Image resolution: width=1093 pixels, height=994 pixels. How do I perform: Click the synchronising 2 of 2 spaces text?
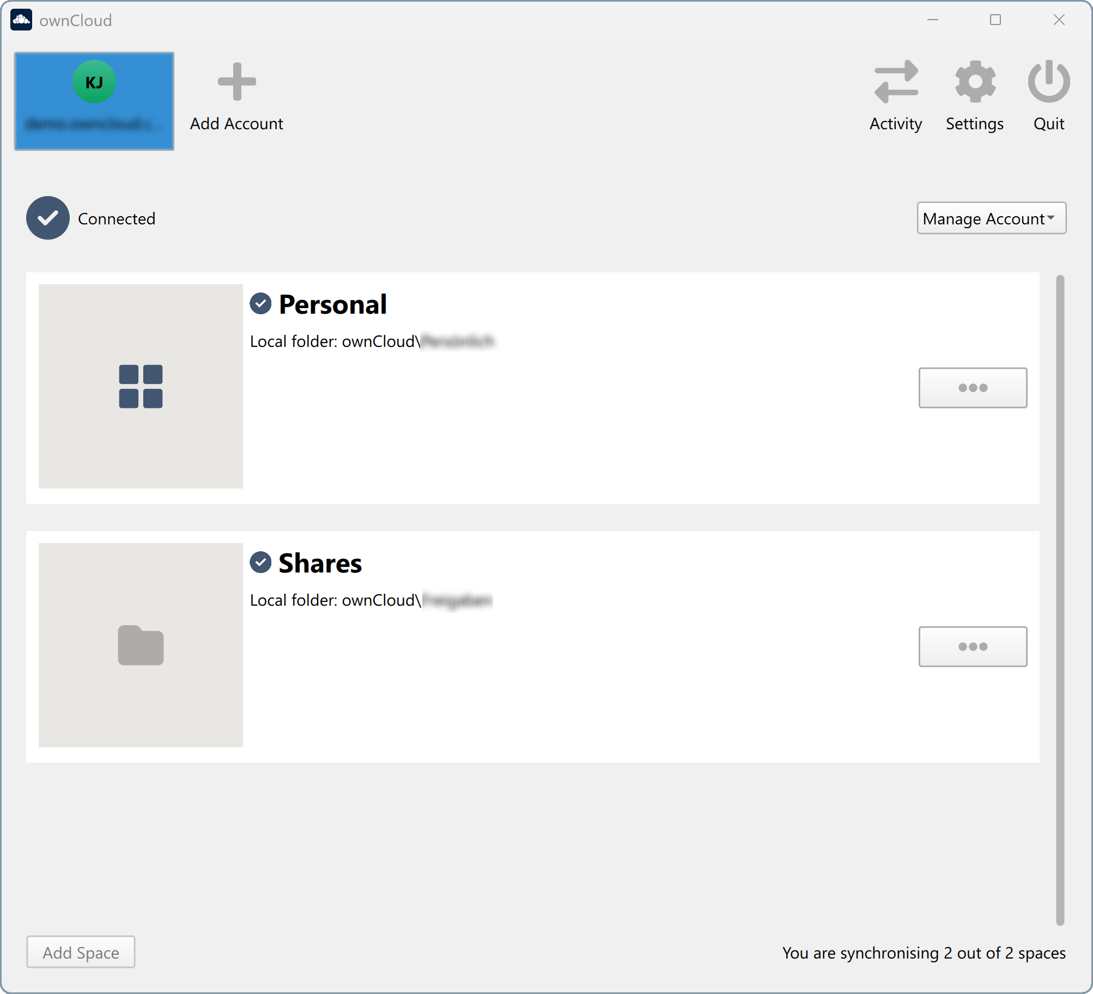pos(924,953)
